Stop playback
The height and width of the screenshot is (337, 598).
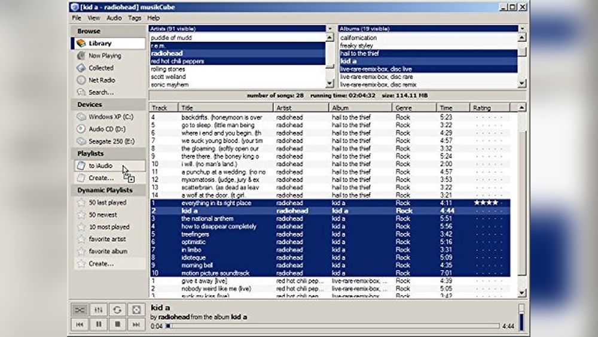click(x=117, y=324)
